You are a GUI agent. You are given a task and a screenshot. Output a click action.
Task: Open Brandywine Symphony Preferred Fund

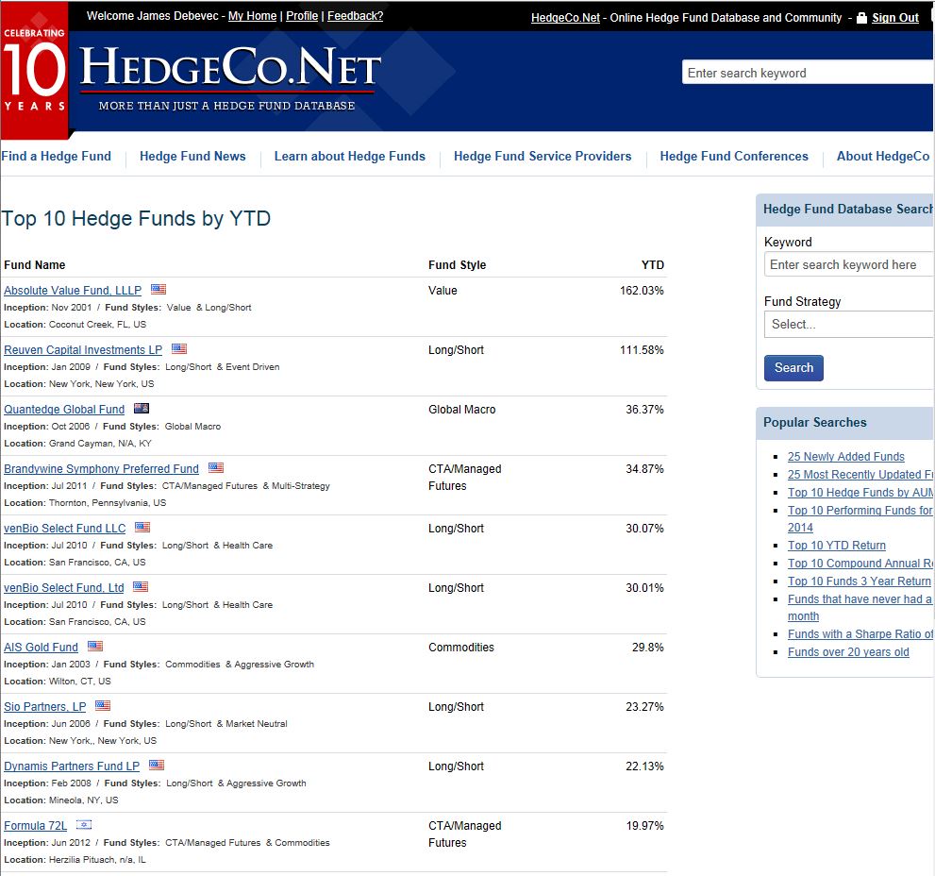101,469
